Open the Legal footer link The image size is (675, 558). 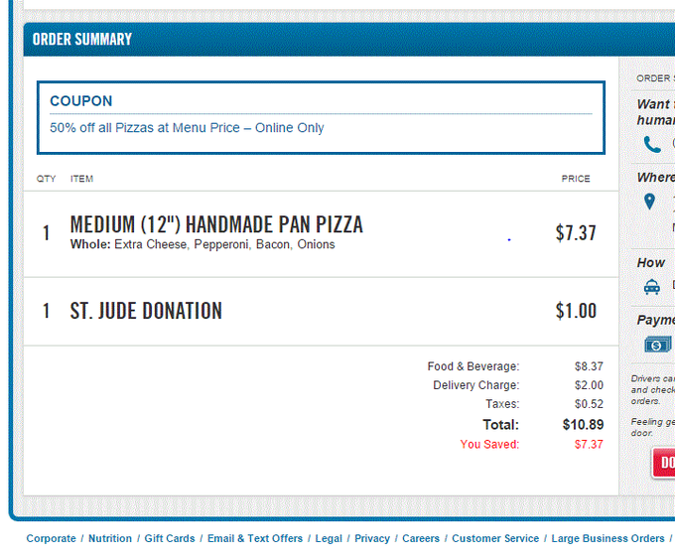coord(329,538)
